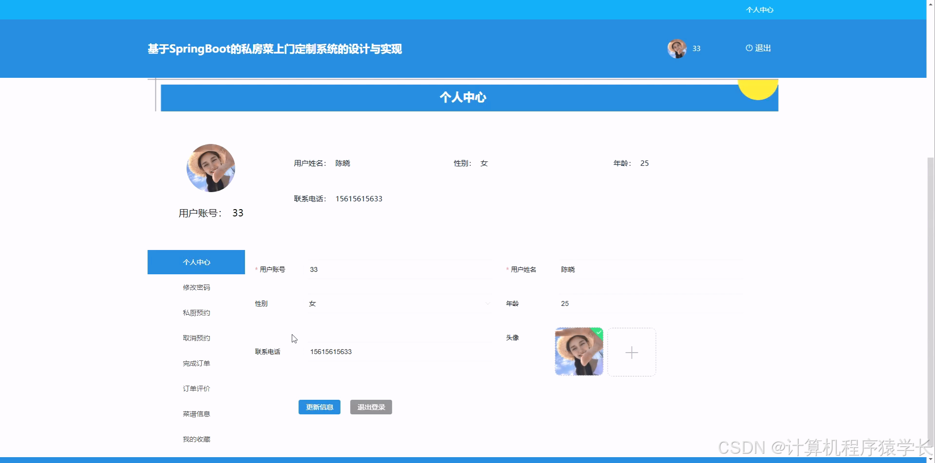
Task: Click the scrollbar up arrow at top right
Action: pos(931,4)
